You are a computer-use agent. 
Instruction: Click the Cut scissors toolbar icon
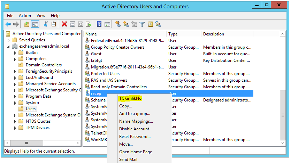pyautogui.click(x=46, y=24)
